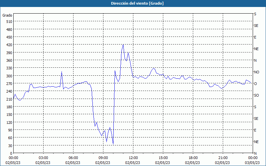Select the 'NO' compass direction label
Image resolution: width=266 pixels, height=166 pixels.
256,72
